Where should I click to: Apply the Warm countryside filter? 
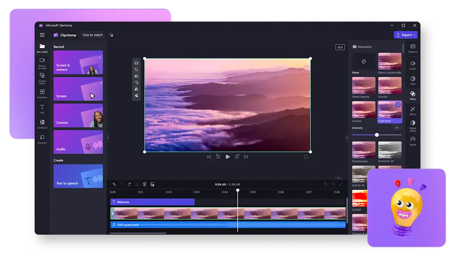pyautogui.click(x=389, y=61)
